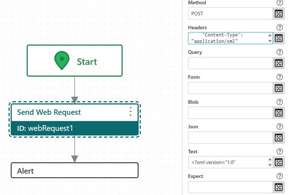This screenshot has width=289, height=195.
Task: Open help for the Blob field
Action: pos(280,102)
